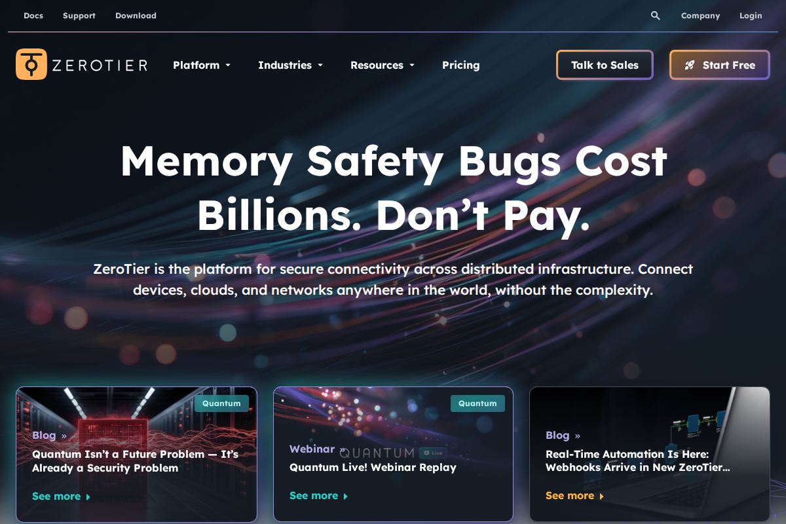This screenshot has width=786, height=524.
Task: Click the Login link
Action: pyautogui.click(x=751, y=16)
